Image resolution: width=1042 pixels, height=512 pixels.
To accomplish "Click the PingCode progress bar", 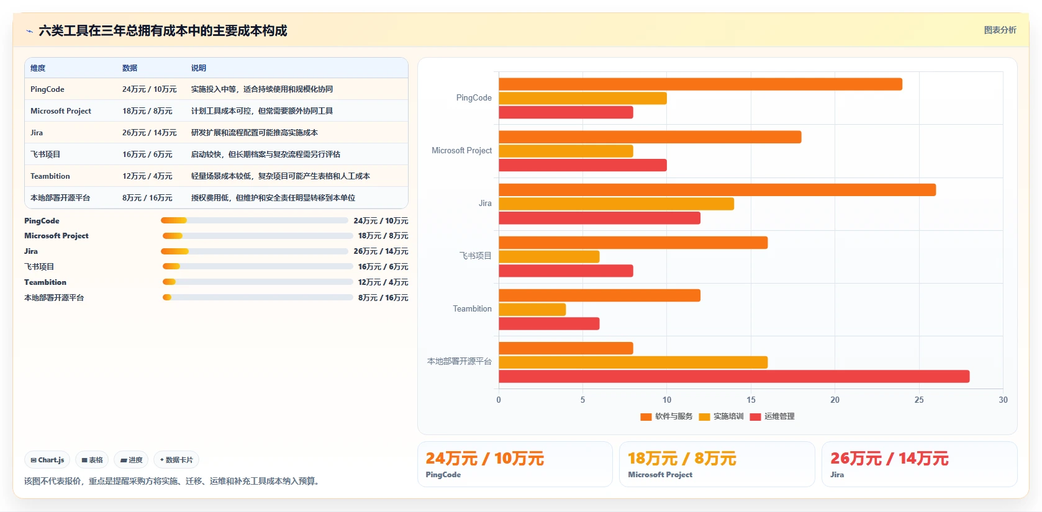I will [x=254, y=220].
